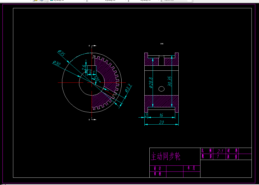Click the 年月 label in title block
The height and width of the screenshot is (185, 259).
point(191,168)
